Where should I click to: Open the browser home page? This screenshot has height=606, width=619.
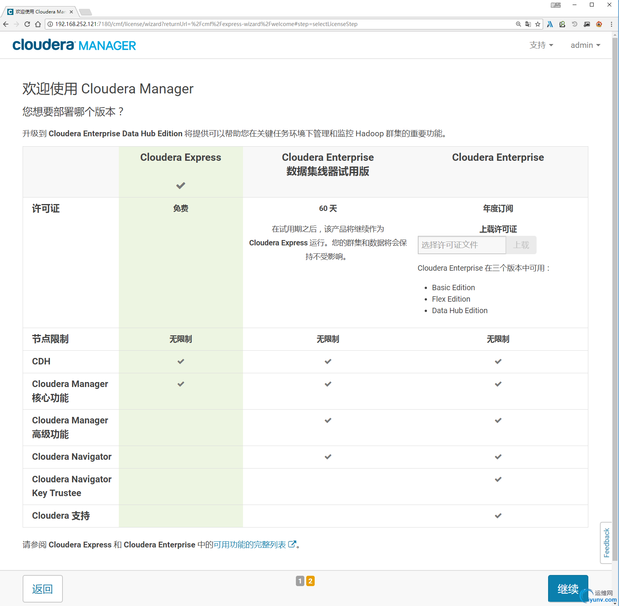click(38, 24)
